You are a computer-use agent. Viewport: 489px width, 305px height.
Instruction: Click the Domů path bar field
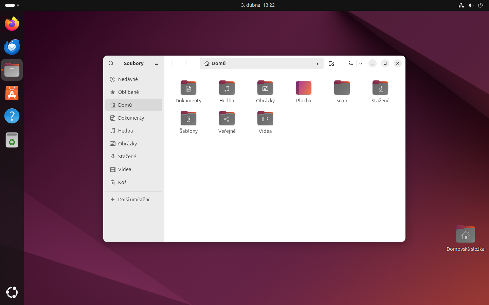click(x=258, y=63)
